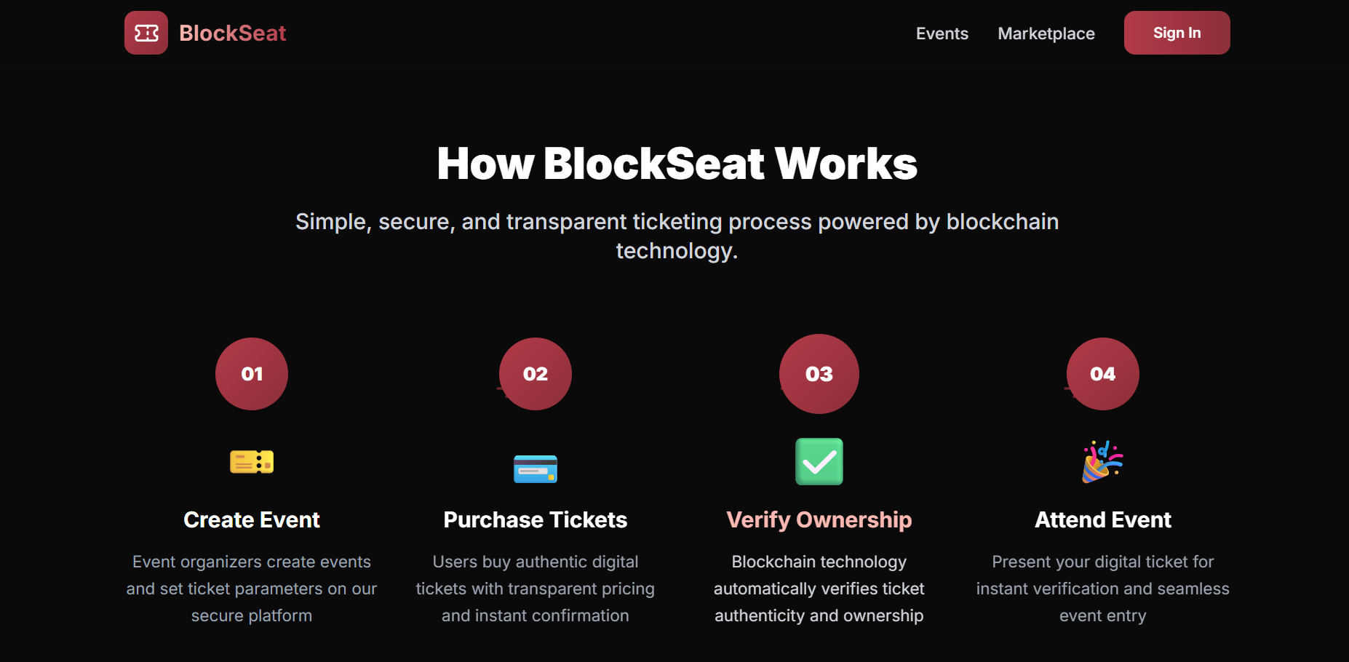Click the green checkmark verify icon

[819, 462]
